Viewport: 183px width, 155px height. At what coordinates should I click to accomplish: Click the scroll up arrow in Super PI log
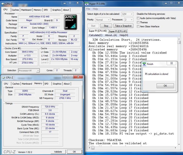point(179,39)
